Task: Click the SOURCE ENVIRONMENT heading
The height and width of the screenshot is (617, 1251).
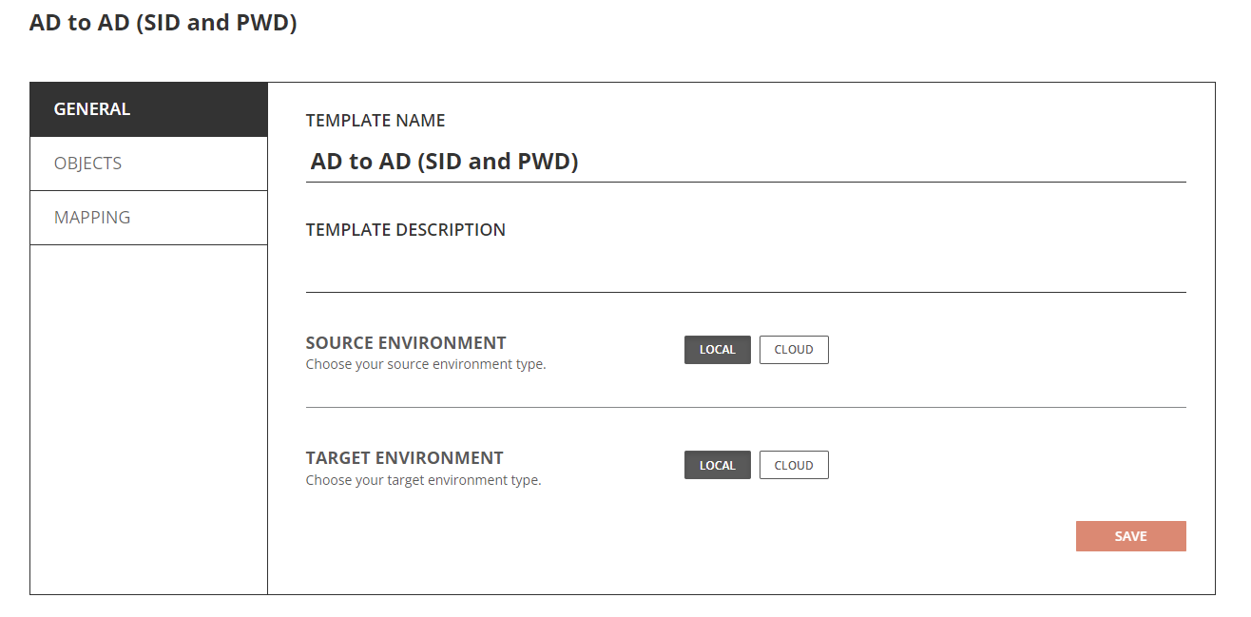Action: coord(406,343)
